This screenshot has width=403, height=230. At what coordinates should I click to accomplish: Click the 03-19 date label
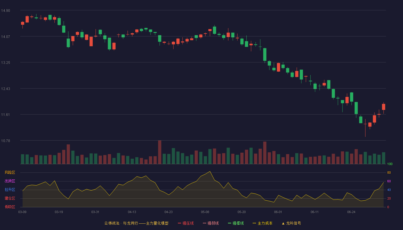coord(59,212)
